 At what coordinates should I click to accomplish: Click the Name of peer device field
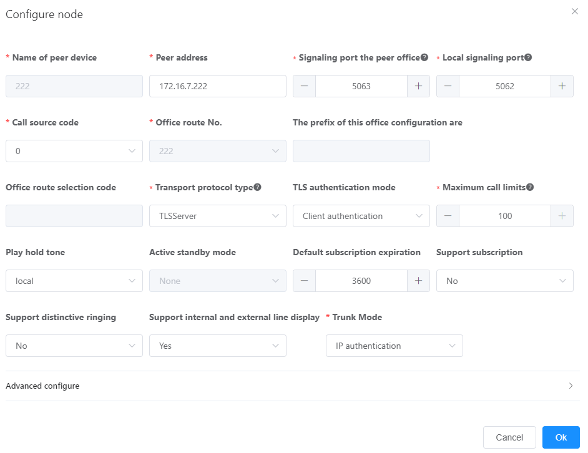[x=74, y=86]
